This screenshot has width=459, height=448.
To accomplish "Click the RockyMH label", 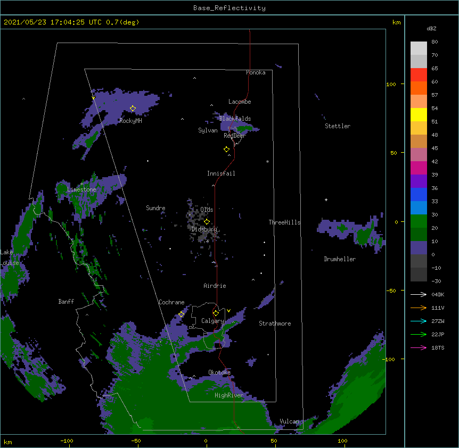I will [130, 121].
